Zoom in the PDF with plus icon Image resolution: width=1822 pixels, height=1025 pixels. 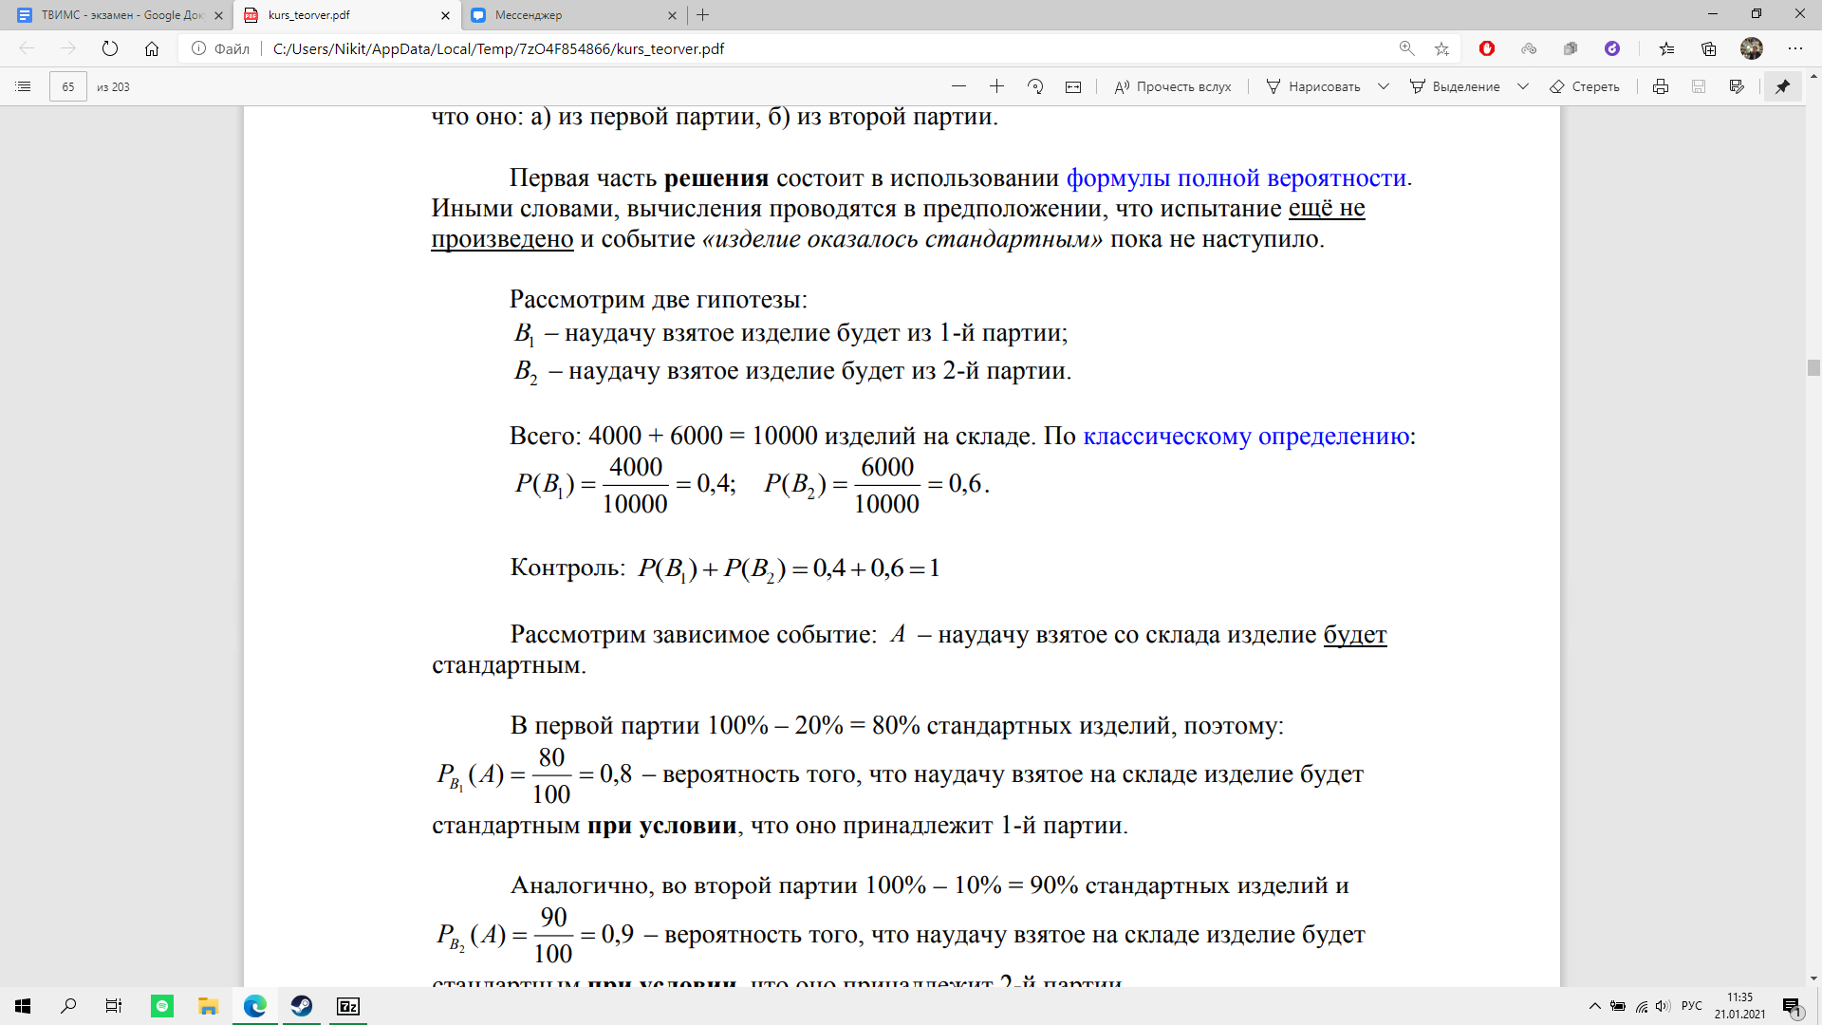pyautogui.click(x=996, y=86)
